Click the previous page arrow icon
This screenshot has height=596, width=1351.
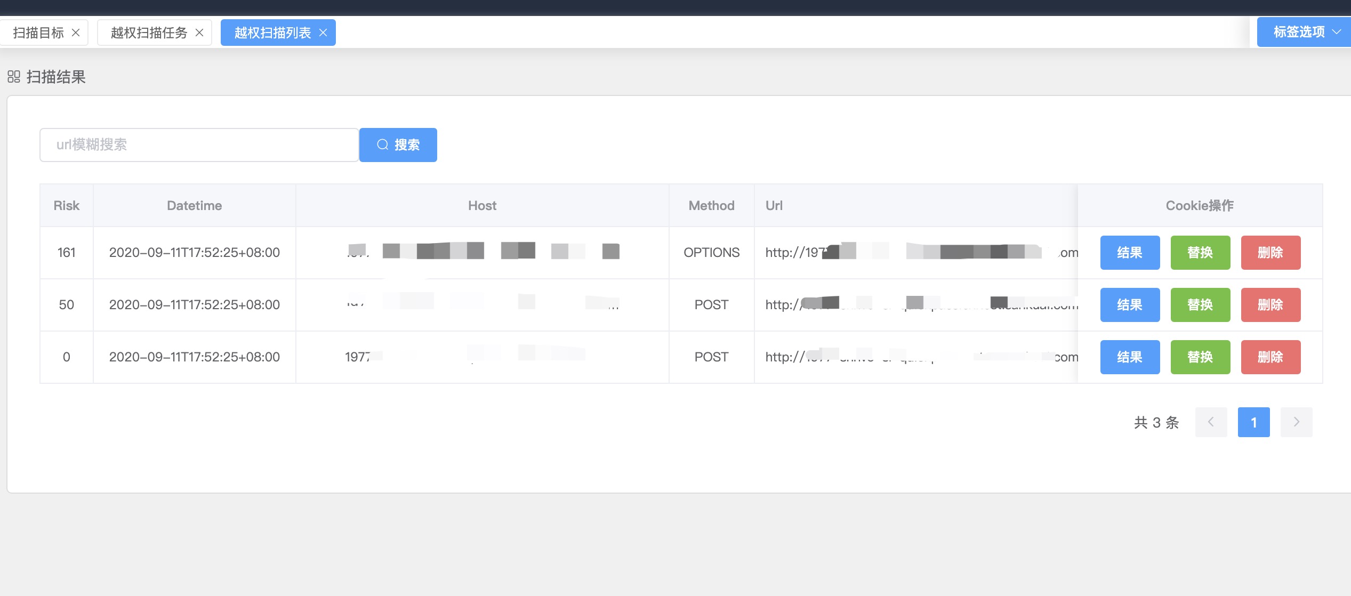1211,422
